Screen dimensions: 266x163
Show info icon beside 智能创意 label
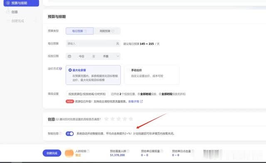point(61,133)
